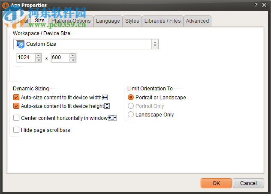Increase the workspace width value
This screenshot has width=271, height=194.
tap(39, 55)
